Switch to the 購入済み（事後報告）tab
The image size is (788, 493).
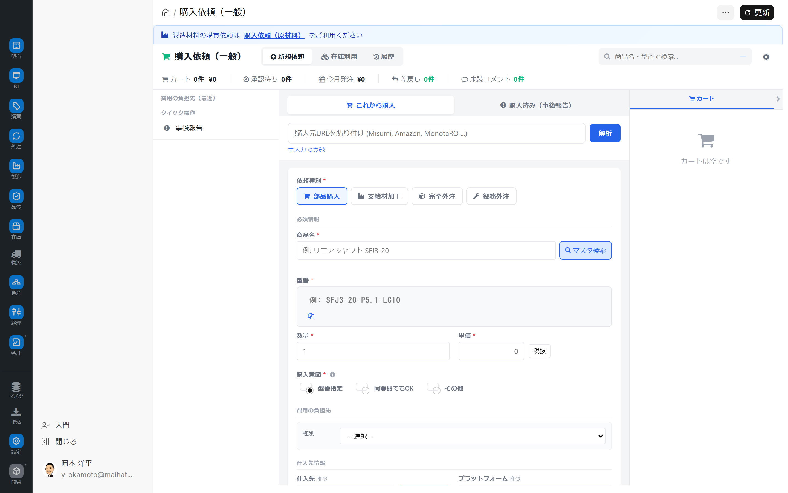(536, 105)
